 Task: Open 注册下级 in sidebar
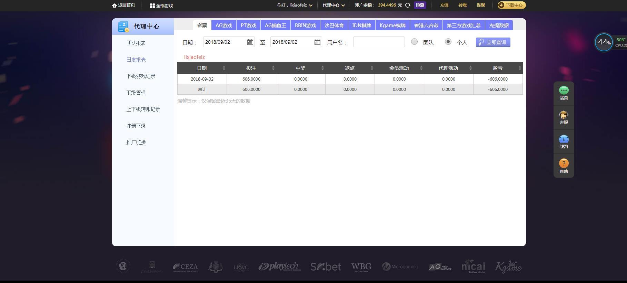pyautogui.click(x=136, y=126)
